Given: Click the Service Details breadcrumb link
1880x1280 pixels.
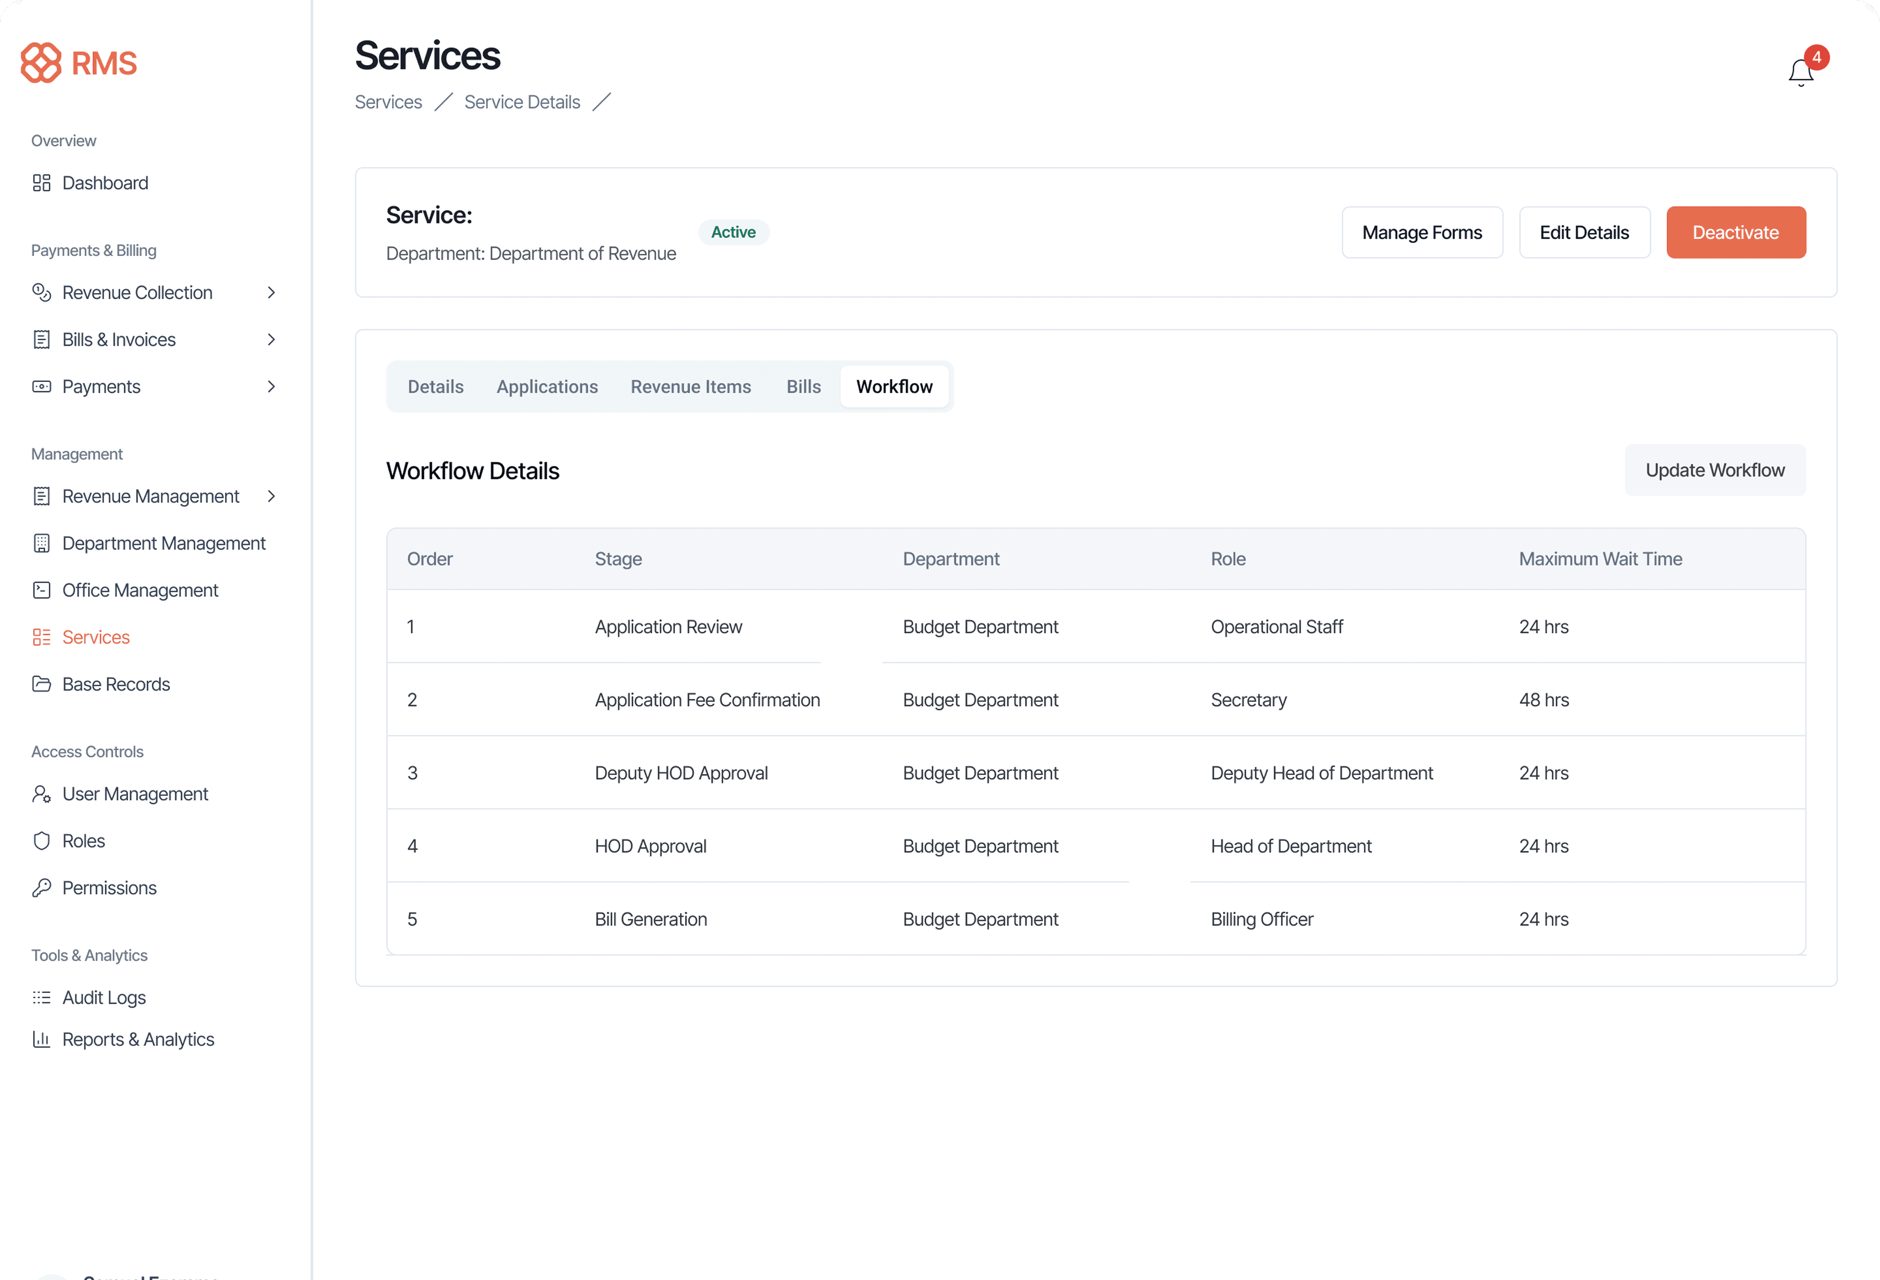Looking at the screenshot, I should tap(522, 102).
